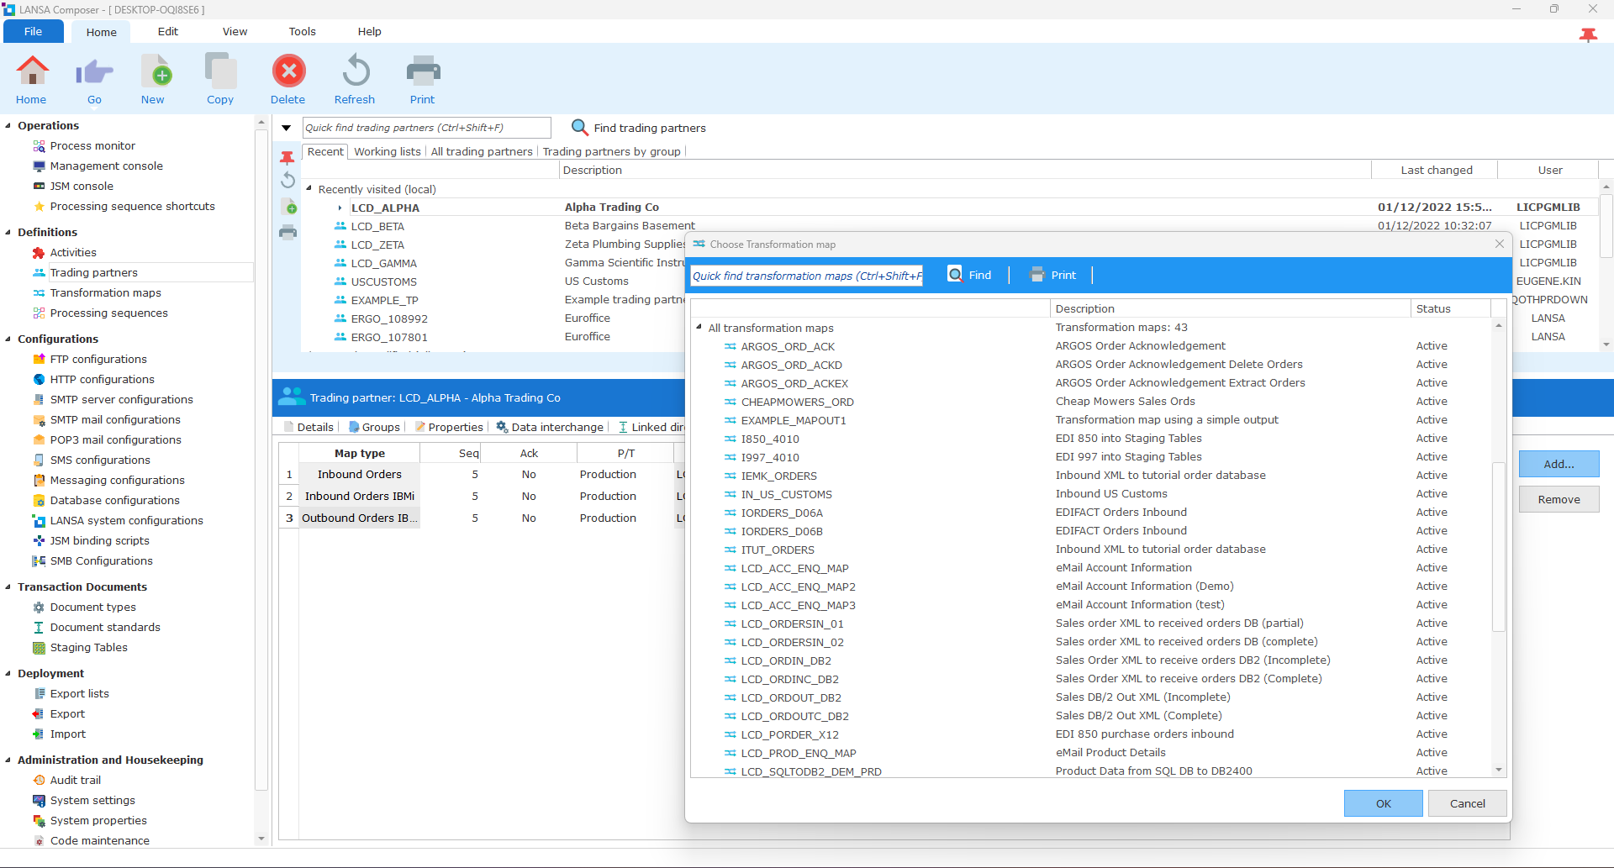The width and height of the screenshot is (1614, 868).
Task: Open the Edit ribbon tab
Action: click(168, 31)
